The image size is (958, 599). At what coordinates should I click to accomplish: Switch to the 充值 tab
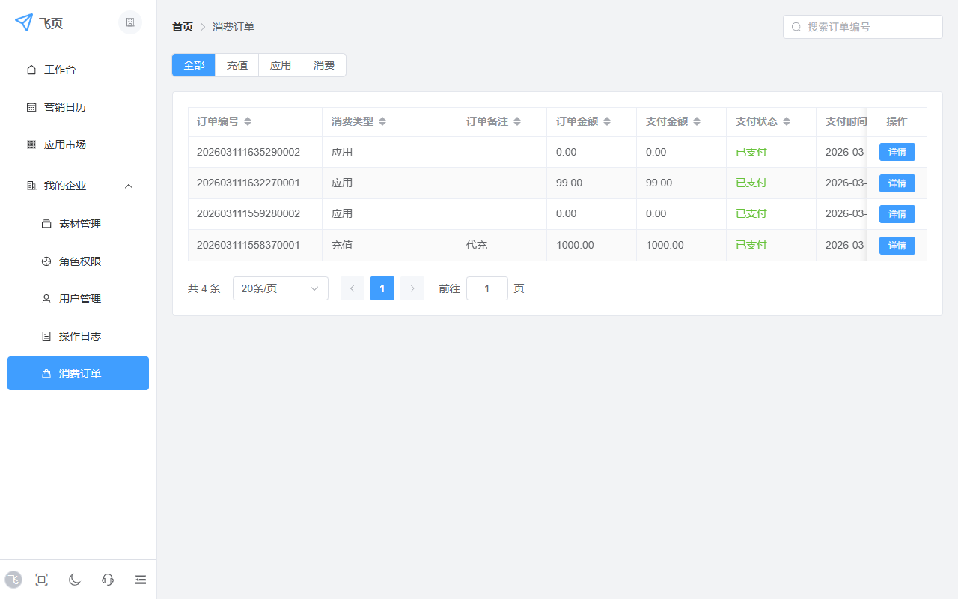(237, 65)
